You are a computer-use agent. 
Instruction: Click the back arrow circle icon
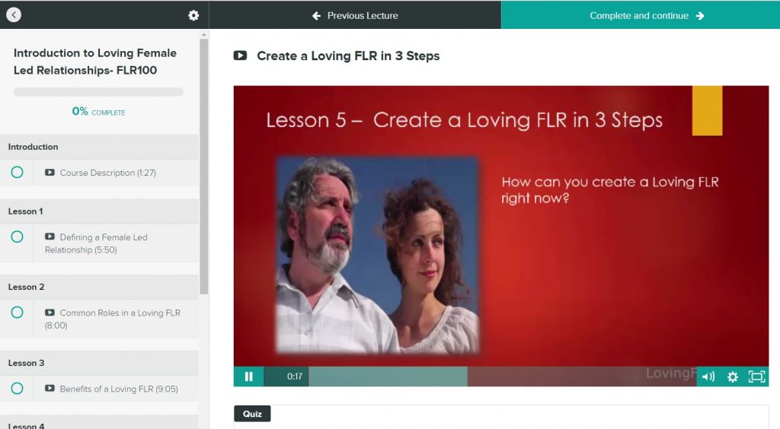coord(14,15)
